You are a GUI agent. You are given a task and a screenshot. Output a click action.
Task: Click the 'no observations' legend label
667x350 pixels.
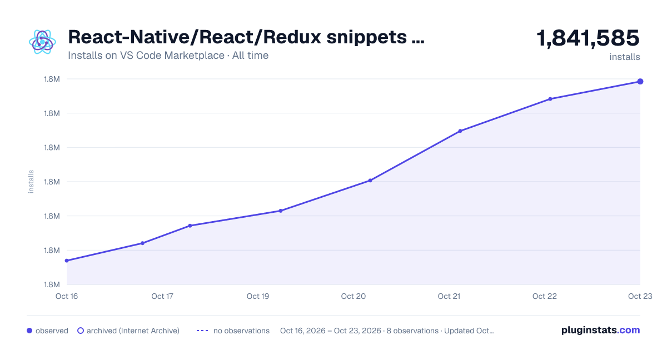[x=241, y=331]
